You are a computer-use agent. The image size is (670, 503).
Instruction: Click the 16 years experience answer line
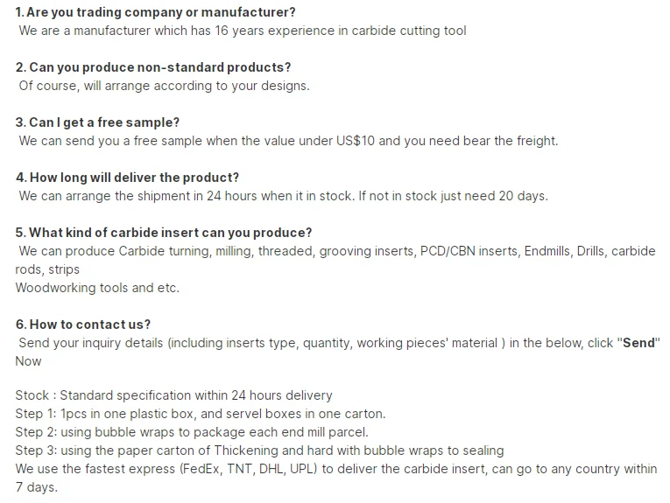coord(243,31)
